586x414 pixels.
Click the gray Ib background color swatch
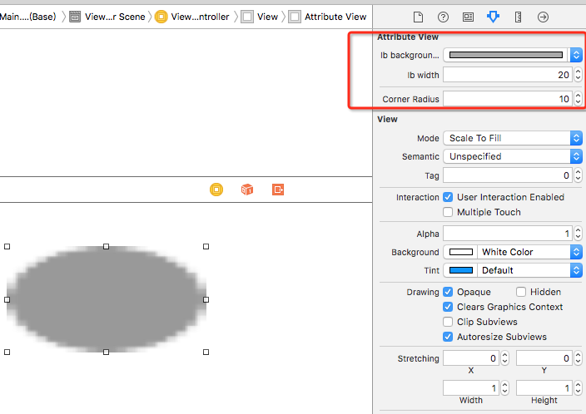(505, 55)
